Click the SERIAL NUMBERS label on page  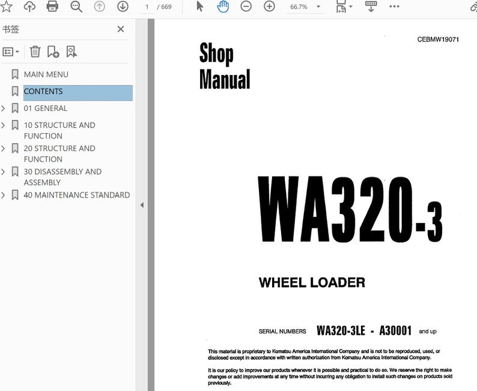282,332
